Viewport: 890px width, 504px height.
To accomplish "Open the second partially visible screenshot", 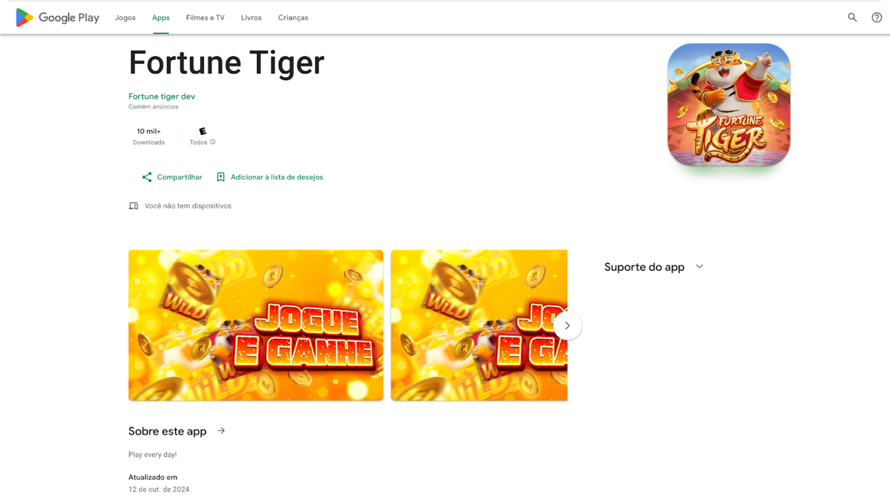I will pos(479,325).
